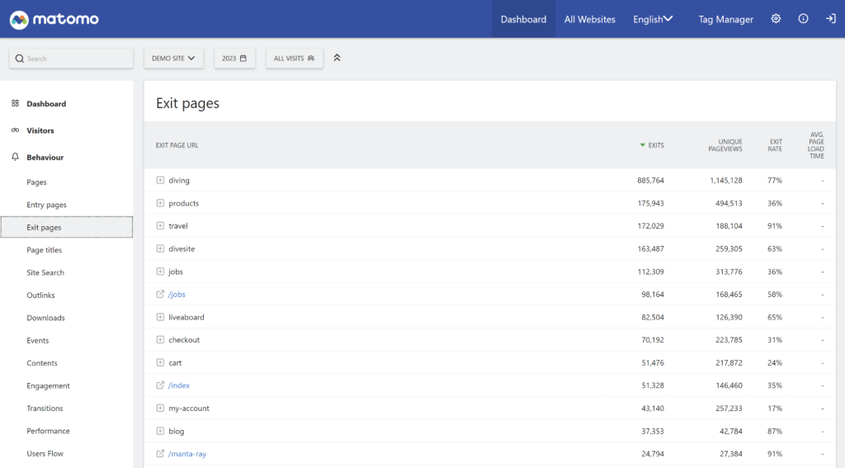Click the Exit pages report heading

pos(187,103)
